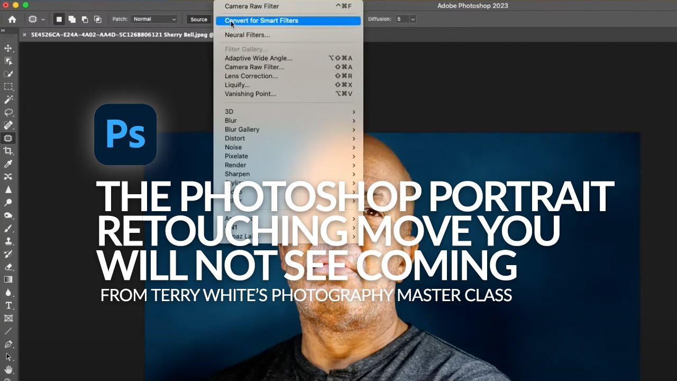Choose Lens Correction filter
Viewport: 677px width, 381px height.
click(x=288, y=76)
